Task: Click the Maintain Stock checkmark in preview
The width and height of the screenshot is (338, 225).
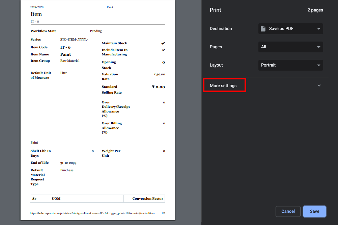Action: pos(163,43)
